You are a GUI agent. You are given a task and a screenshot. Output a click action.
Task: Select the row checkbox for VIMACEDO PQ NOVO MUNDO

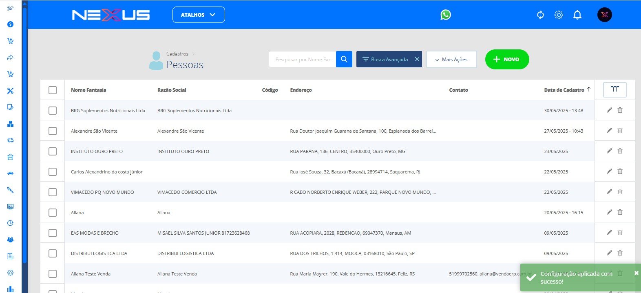click(x=53, y=192)
